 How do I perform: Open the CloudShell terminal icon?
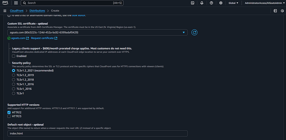click(192, 3)
